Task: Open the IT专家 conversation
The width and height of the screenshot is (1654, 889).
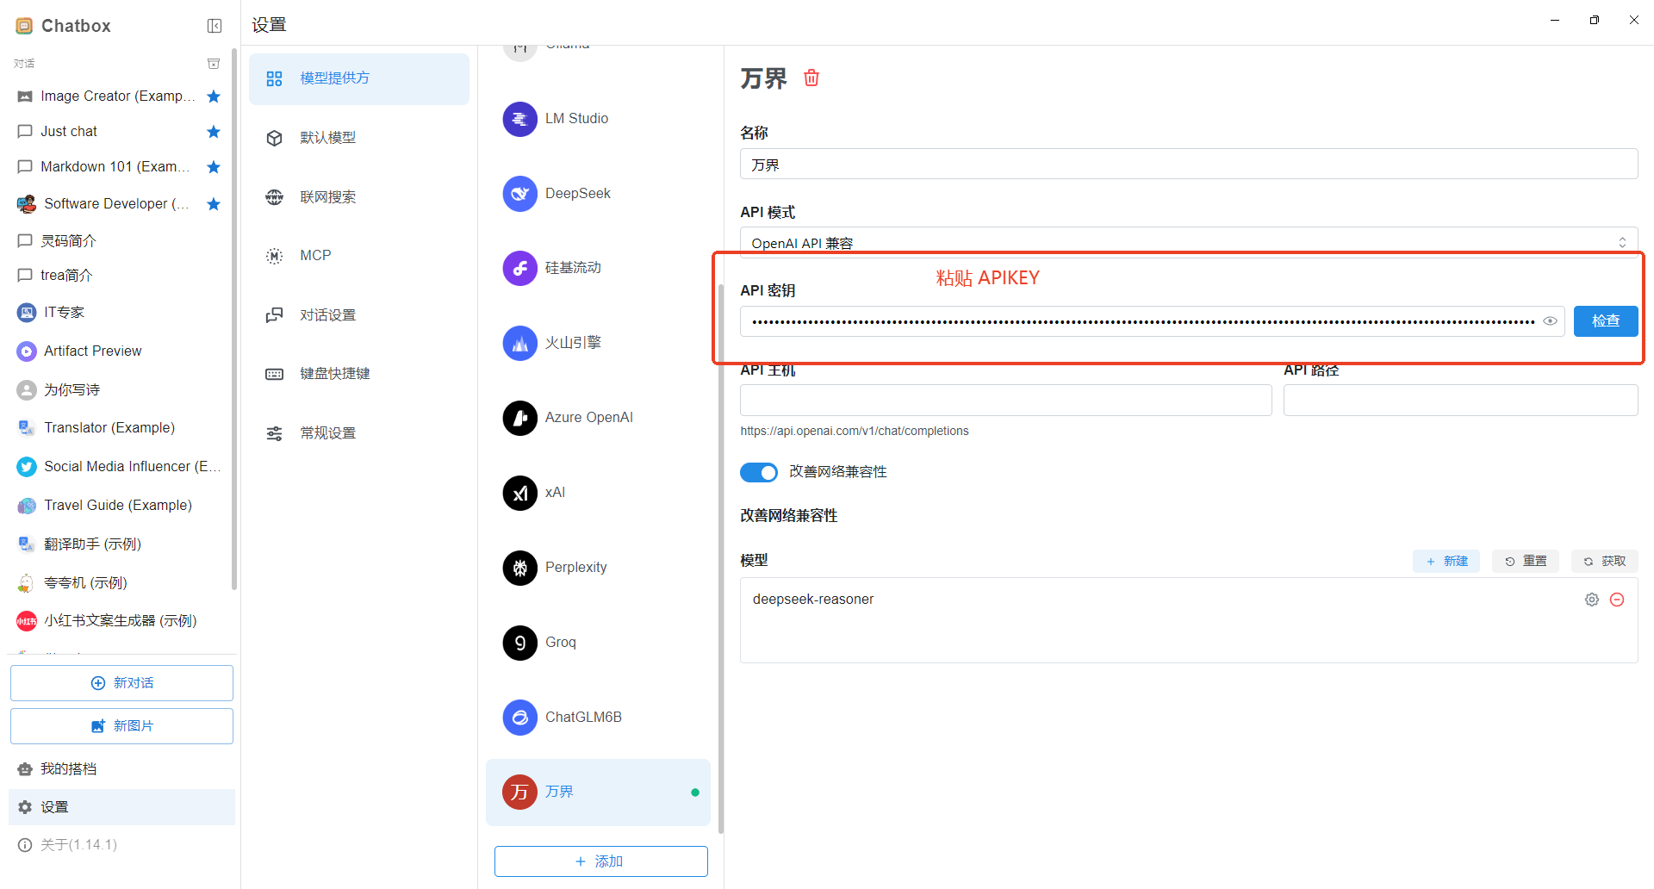Action: [x=119, y=313]
